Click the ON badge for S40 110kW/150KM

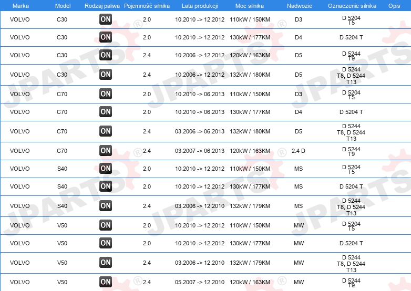[106, 168]
